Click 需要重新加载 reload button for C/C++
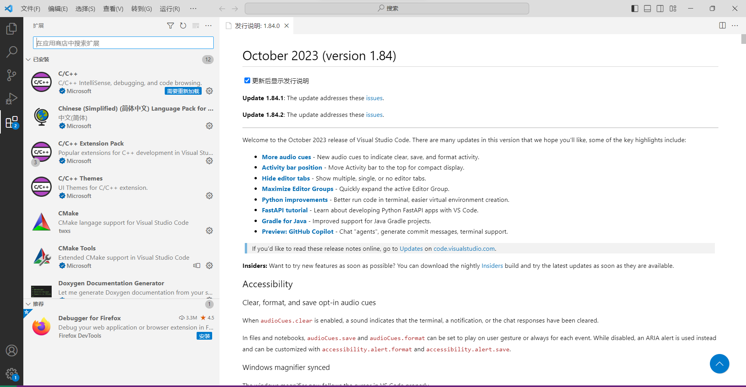 coord(183,91)
